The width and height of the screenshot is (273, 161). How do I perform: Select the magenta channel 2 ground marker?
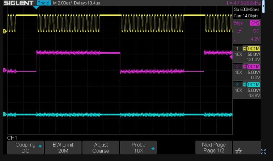5,70
